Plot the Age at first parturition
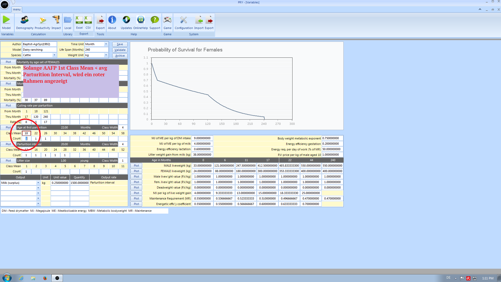501x282 pixels. tap(8, 127)
